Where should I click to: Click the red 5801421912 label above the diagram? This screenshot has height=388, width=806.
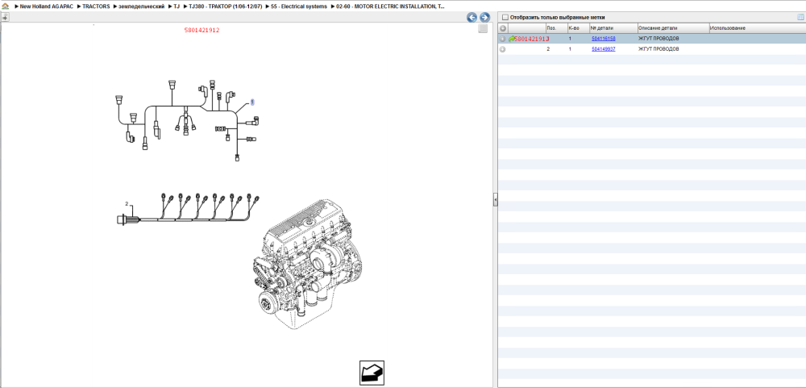click(202, 31)
